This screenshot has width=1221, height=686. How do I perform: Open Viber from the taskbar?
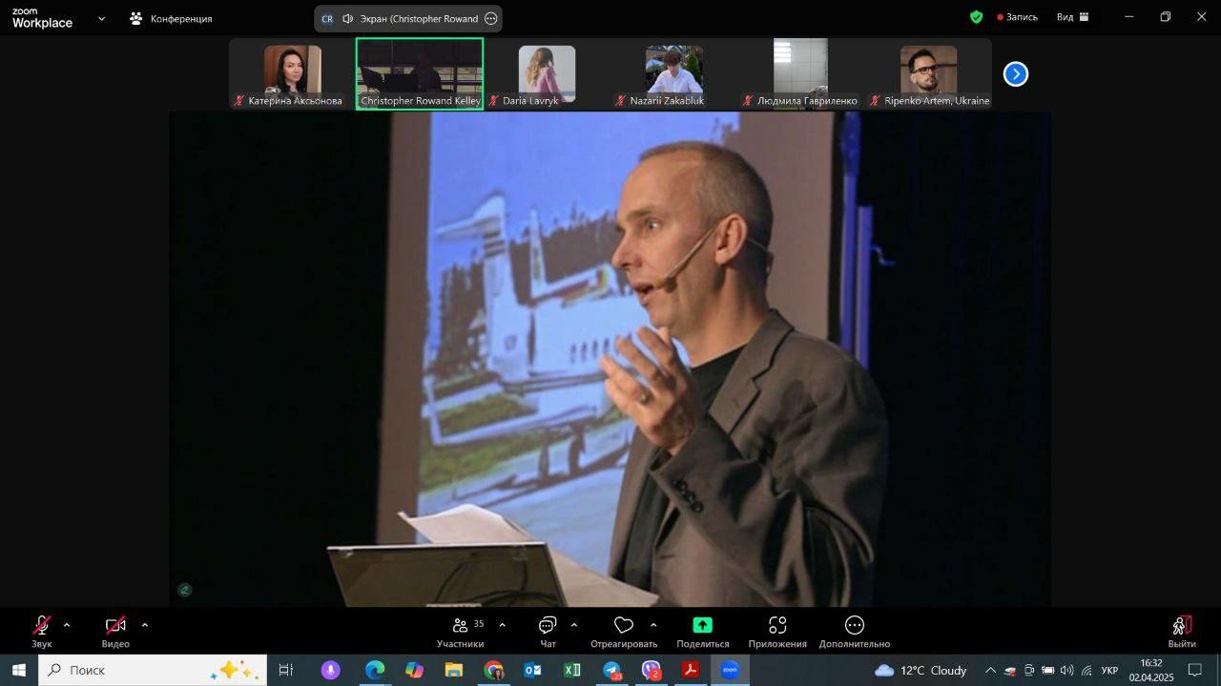tap(652, 670)
